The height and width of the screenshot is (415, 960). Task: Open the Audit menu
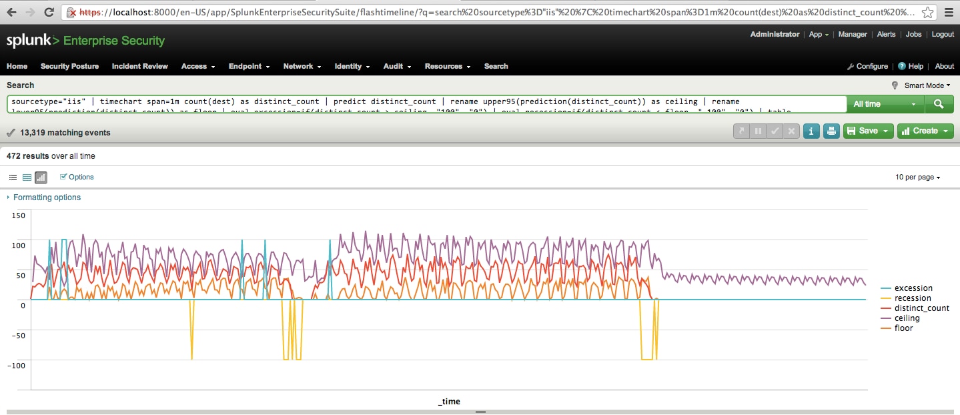(397, 66)
